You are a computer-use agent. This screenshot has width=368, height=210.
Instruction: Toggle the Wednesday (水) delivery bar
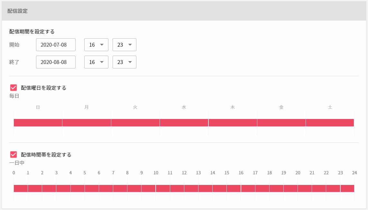pyautogui.click(x=184, y=123)
